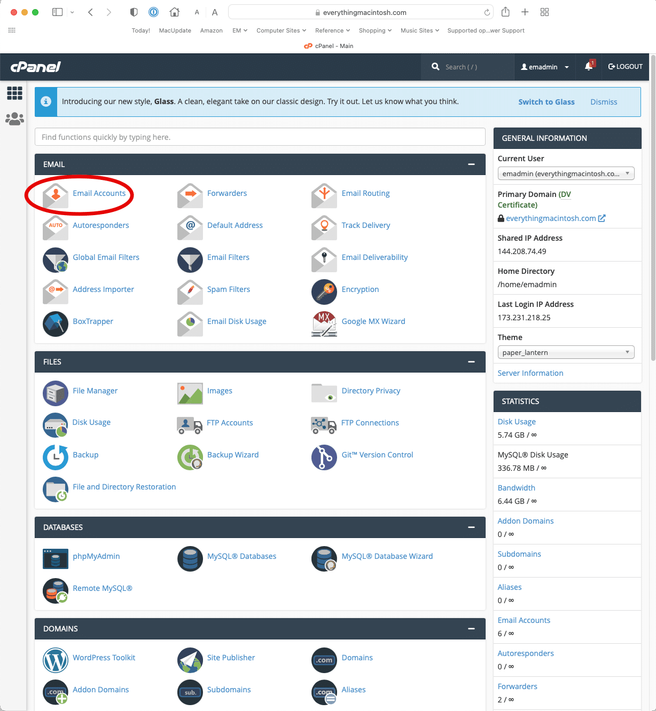Image resolution: width=656 pixels, height=711 pixels.
Task: Open the Amazon bookmark
Action: coord(211,30)
